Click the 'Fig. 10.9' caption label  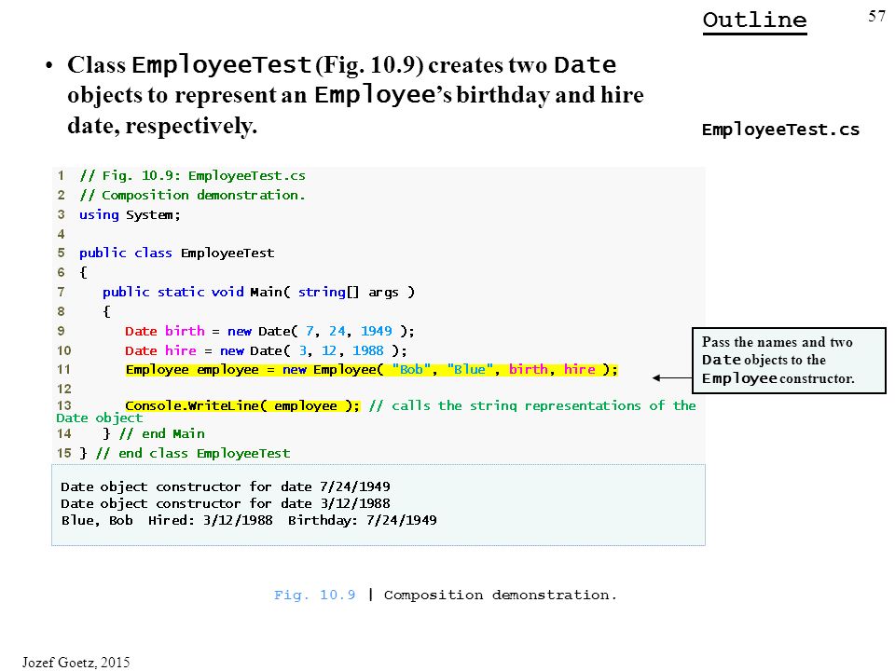(314, 596)
